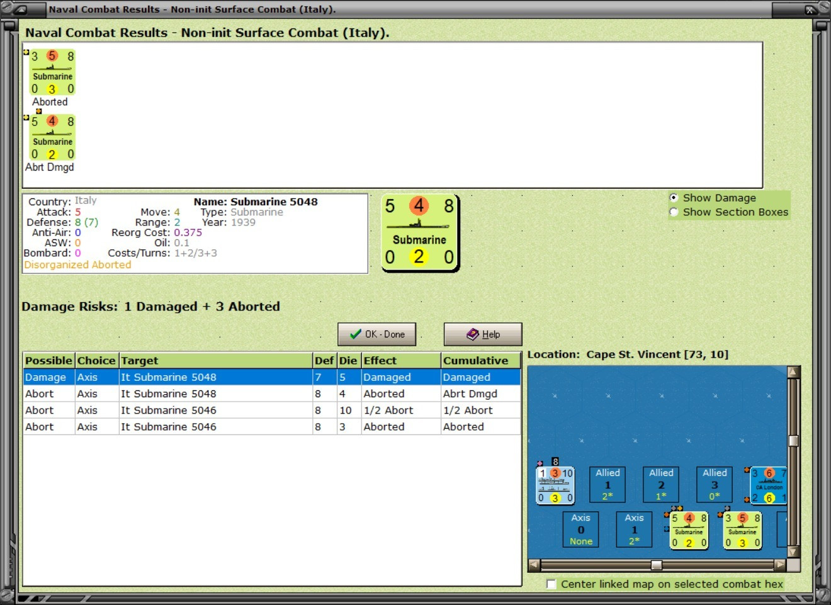Click the Target column header
The width and height of the screenshot is (831, 605).
pos(216,361)
